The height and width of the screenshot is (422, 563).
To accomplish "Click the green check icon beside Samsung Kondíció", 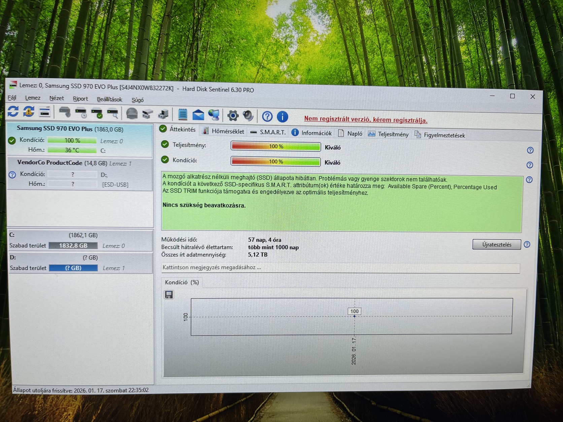I will click(12, 140).
